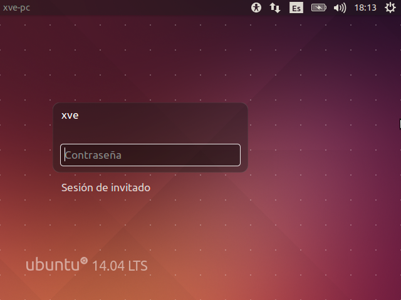Open the network connections indicator
This screenshot has height=300, width=401.
(275, 7)
